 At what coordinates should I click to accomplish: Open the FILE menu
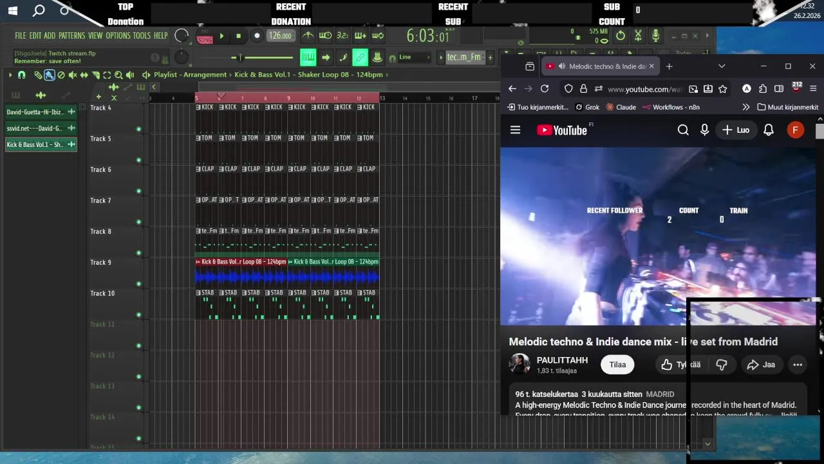pyautogui.click(x=21, y=36)
